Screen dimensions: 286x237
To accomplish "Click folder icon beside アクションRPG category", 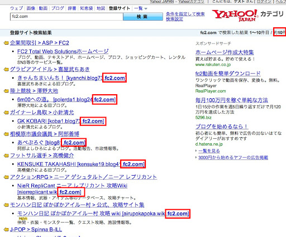I will [x=6, y=177].
